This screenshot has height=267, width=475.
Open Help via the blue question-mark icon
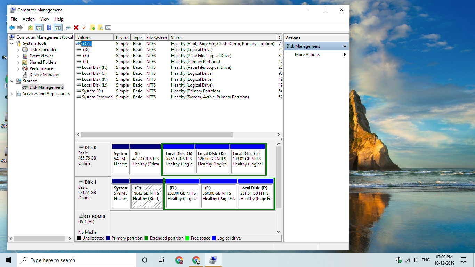coord(49,27)
